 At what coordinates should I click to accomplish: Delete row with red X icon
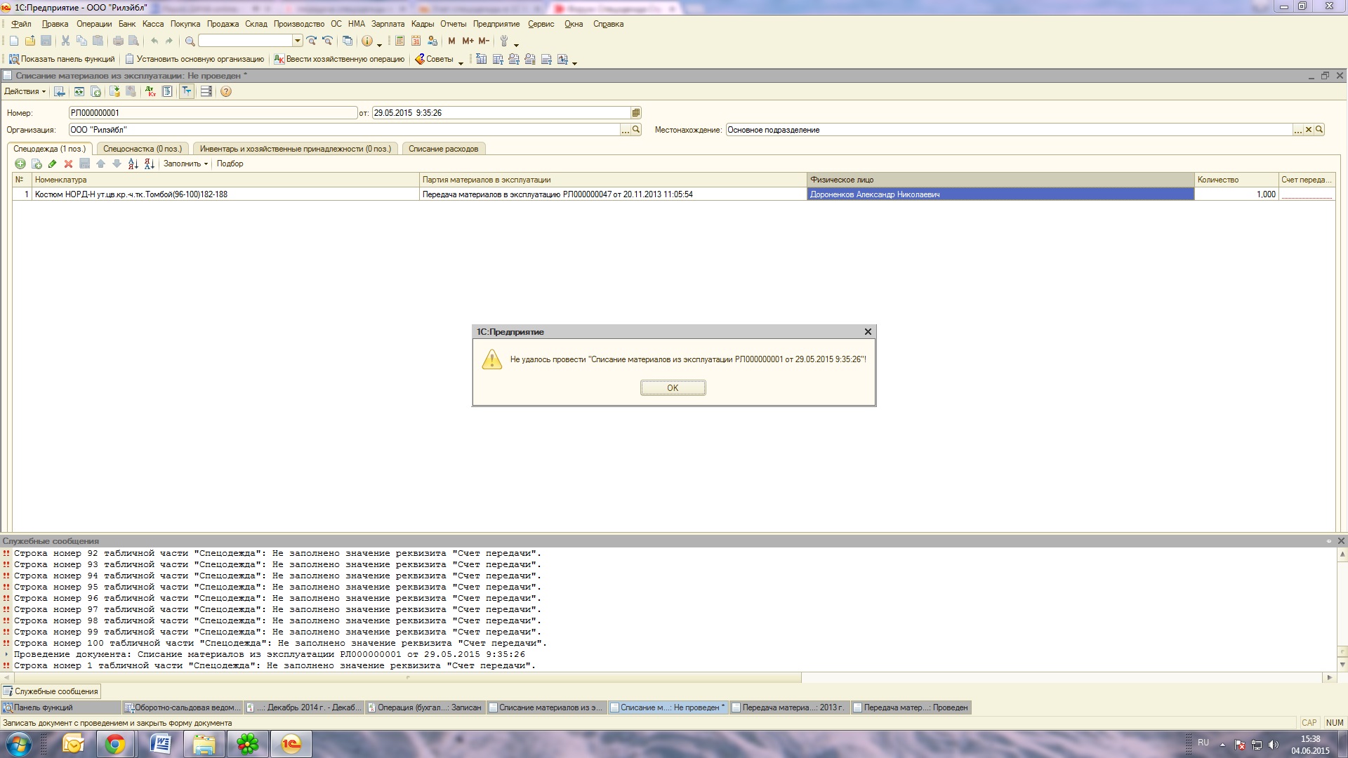pyautogui.click(x=68, y=164)
